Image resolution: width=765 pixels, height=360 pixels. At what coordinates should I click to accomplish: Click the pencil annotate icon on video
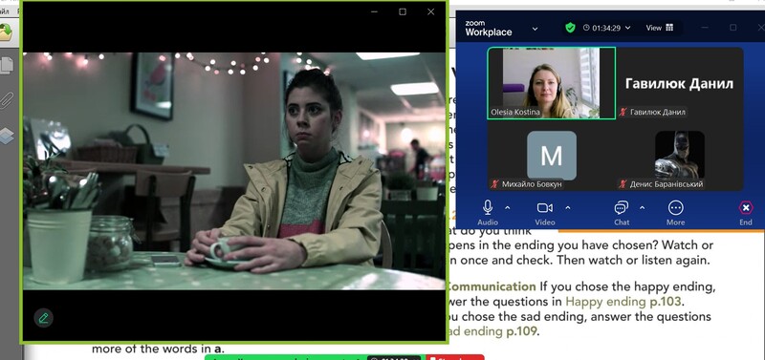(x=43, y=319)
